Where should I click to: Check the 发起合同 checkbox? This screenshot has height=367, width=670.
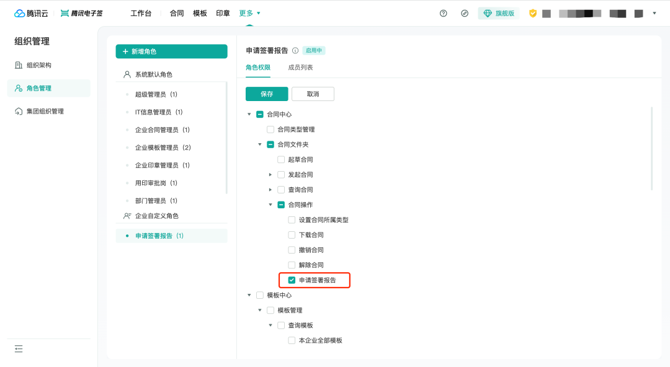point(281,174)
